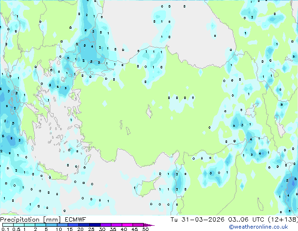Click the 35–40 mm legend color box
Screen dimensions: 298x231
pyautogui.click(x=116, y=225)
